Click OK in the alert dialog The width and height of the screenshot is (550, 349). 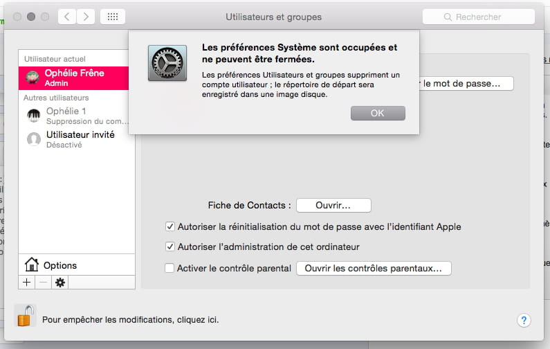click(378, 113)
